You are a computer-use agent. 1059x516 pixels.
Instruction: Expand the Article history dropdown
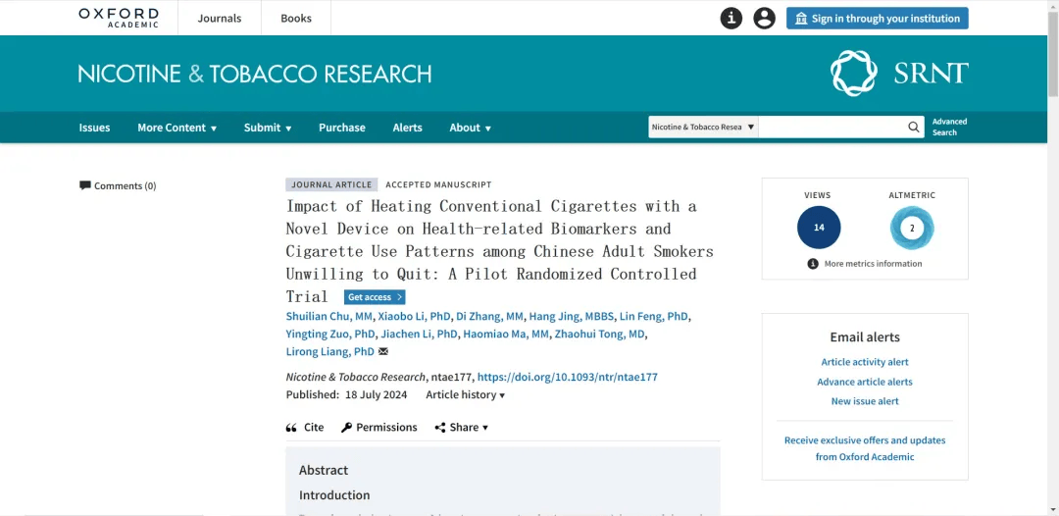(x=466, y=395)
